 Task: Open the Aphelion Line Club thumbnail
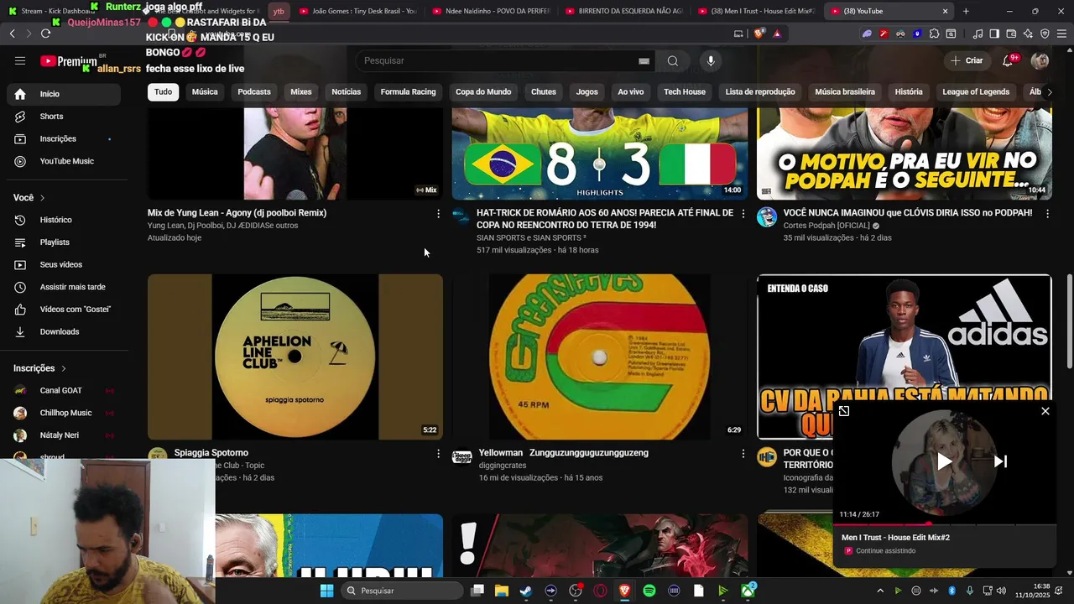point(295,357)
